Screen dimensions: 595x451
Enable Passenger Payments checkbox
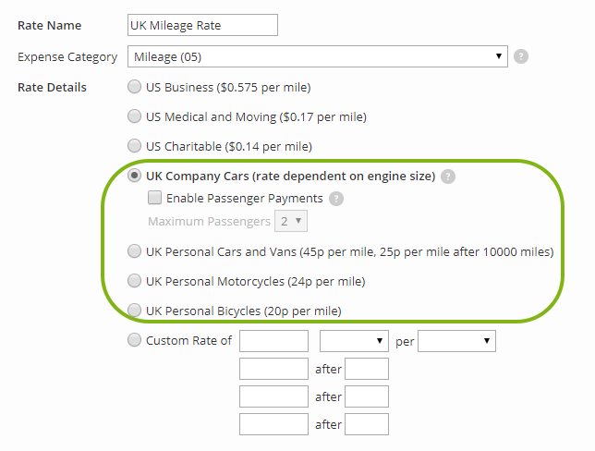(155, 198)
